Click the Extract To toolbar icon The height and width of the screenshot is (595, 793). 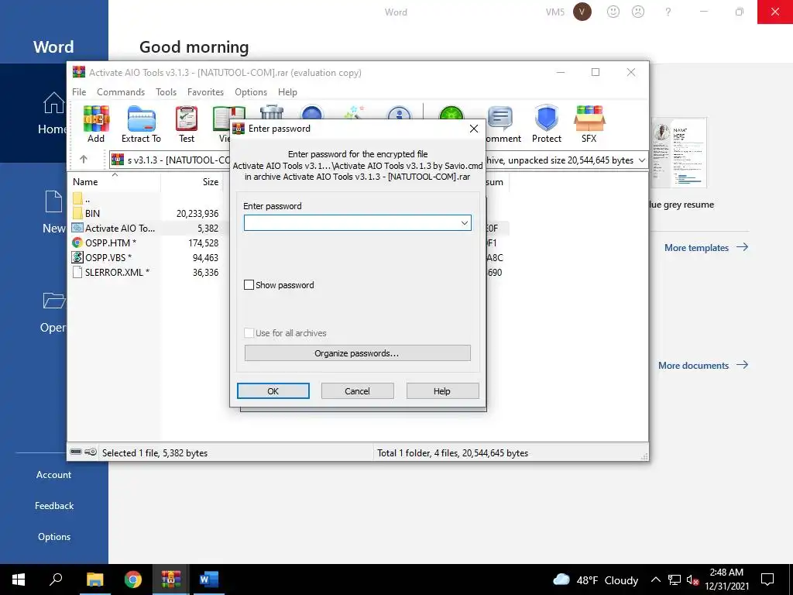click(x=141, y=124)
